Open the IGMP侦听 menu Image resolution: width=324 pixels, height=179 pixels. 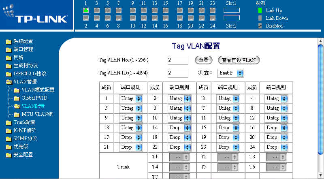[25, 130]
